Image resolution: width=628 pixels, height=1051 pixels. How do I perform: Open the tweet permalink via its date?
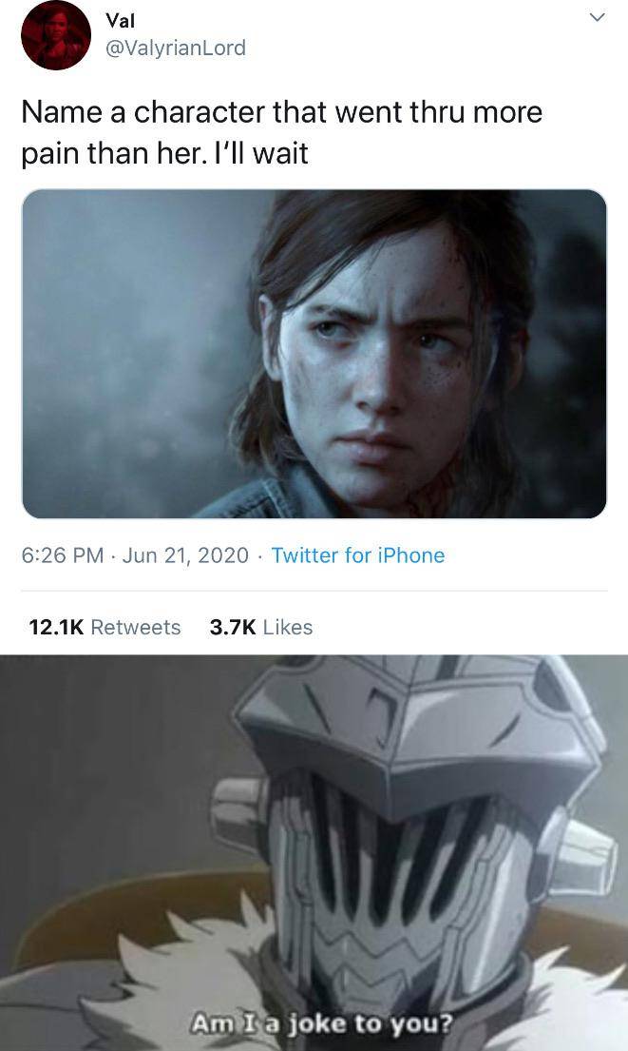(145, 555)
